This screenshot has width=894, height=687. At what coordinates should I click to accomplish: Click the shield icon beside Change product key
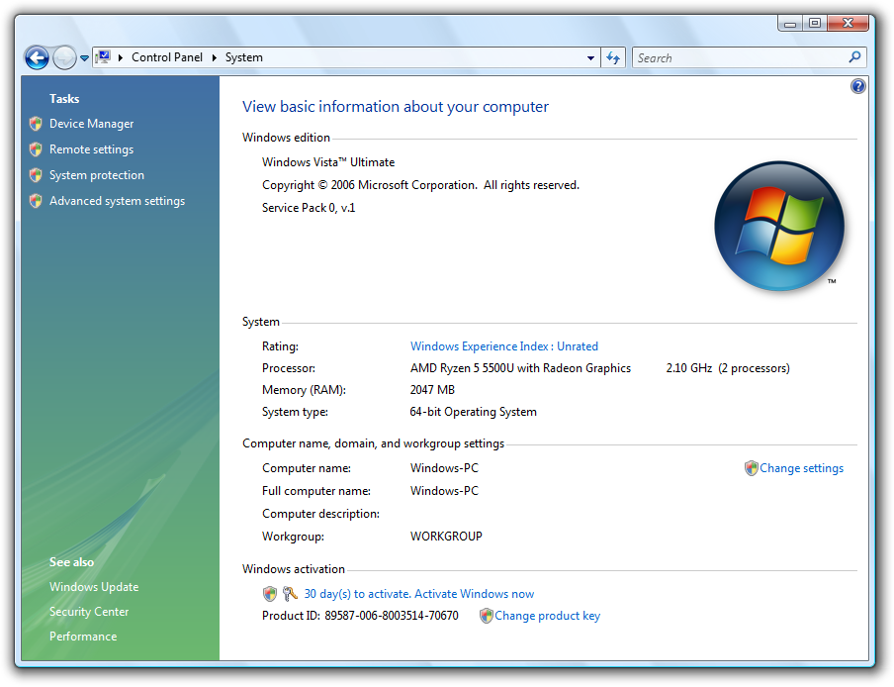pos(487,616)
